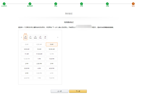This screenshot has height=96, width=144.
Task: Click the first completed step checkmark icon
Action: tap(4, 4)
